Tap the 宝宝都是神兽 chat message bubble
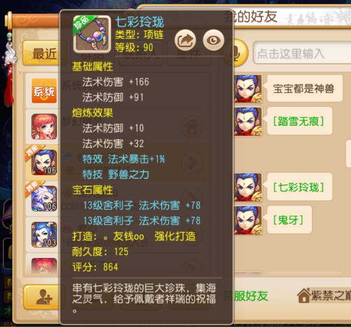The height and width of the screenshot is (327, 351). [304, 89]
